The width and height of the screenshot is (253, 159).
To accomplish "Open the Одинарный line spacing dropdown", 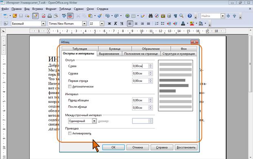I will 94,121.
